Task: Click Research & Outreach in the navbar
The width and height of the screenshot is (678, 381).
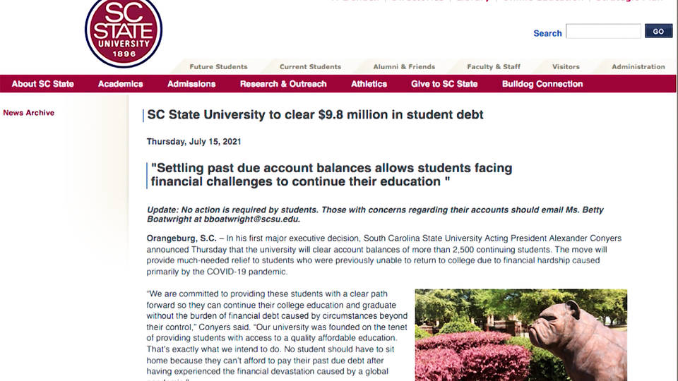Action: tap(283, 84)
